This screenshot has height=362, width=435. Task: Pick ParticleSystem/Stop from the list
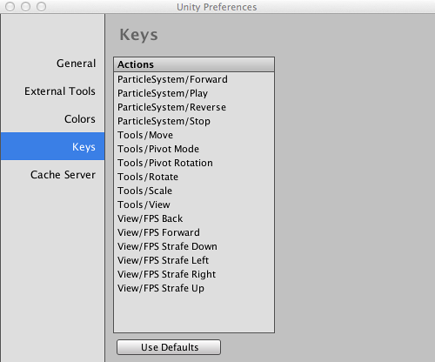point(194,121)
